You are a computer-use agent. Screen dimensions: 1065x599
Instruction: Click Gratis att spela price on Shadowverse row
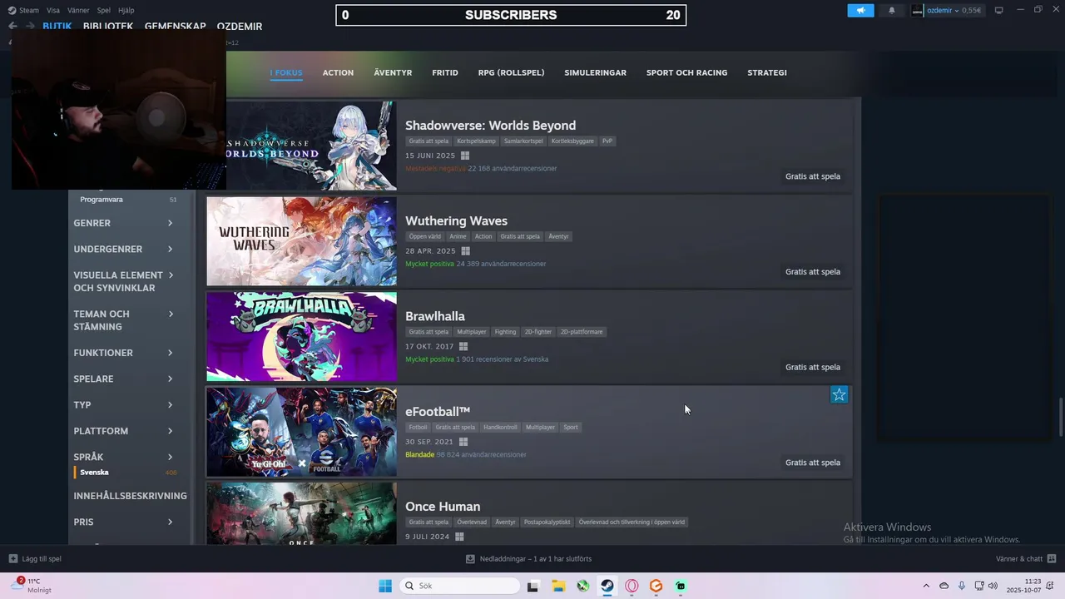[x=813, y=176]
